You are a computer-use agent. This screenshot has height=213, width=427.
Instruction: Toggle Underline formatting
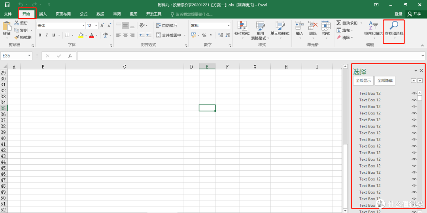point(53,35)
